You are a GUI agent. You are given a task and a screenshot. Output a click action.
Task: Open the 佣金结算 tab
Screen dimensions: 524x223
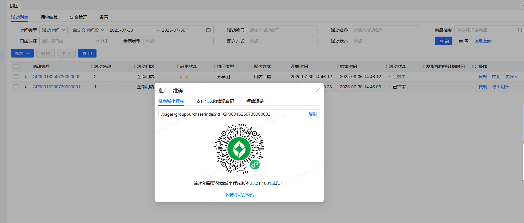pyautogui.click(x=49, y=17)
